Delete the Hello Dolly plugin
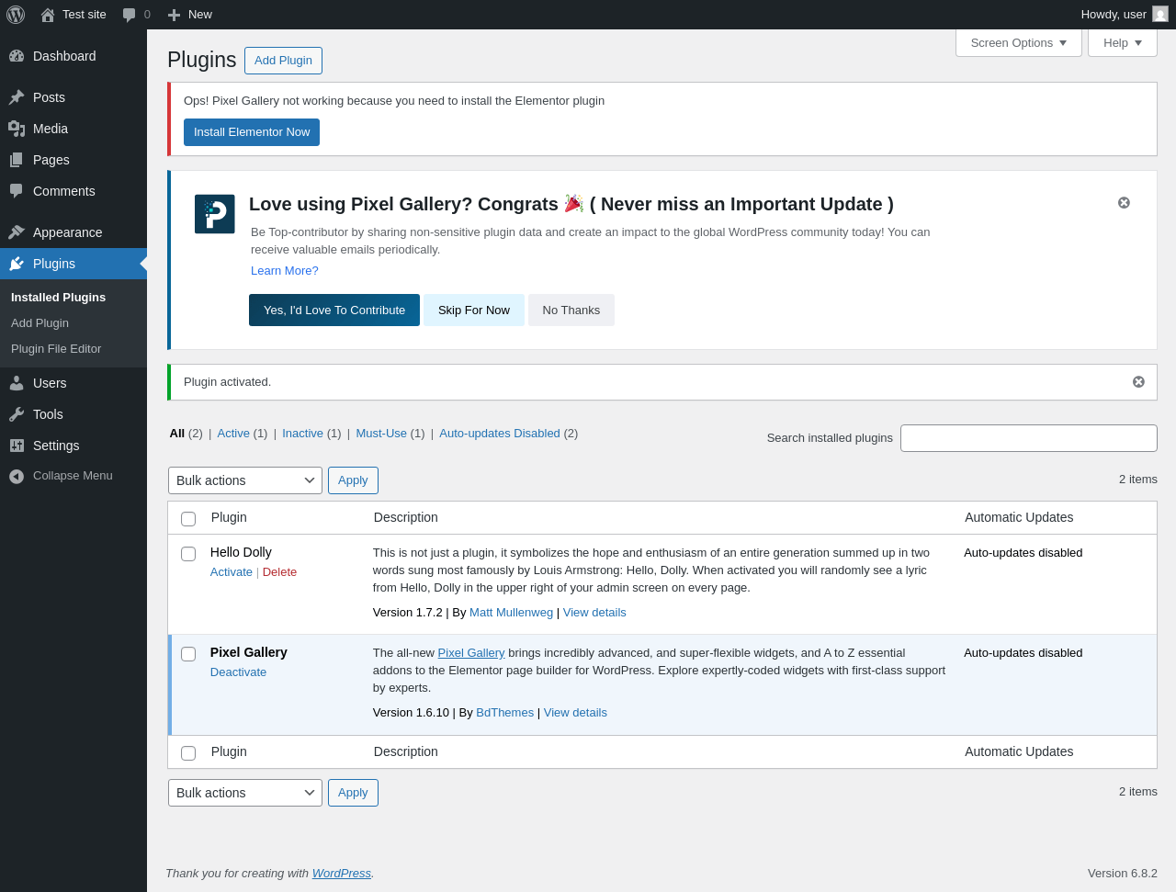 279,572
